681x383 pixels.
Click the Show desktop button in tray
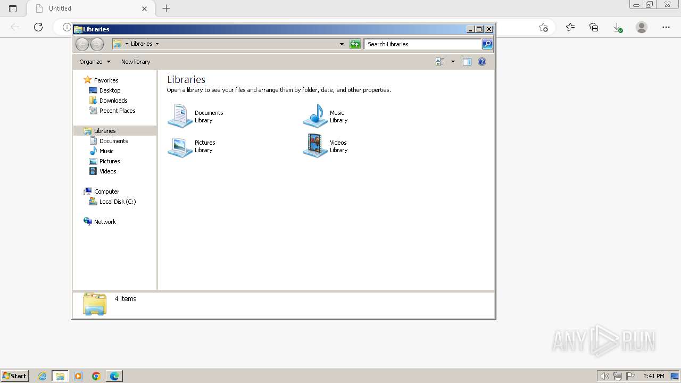pyautogui.click(x=675, y=376)
